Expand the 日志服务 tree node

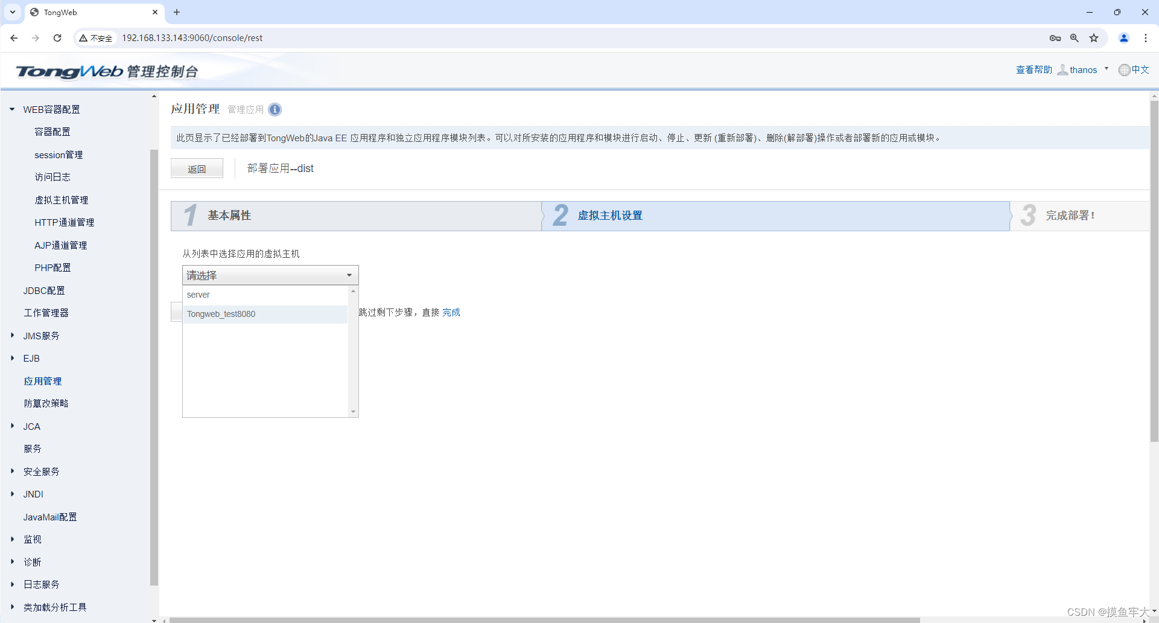click(x=12, y=584)
